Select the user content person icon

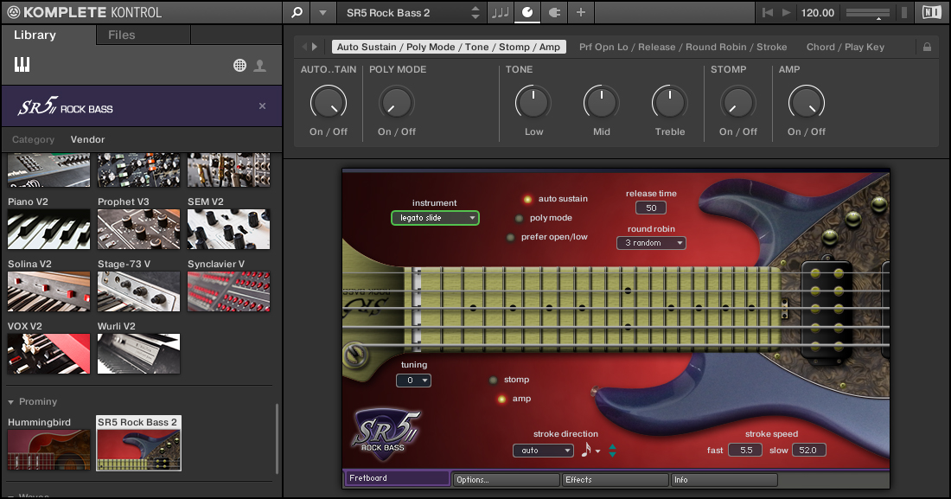click(x=259, y=65)
